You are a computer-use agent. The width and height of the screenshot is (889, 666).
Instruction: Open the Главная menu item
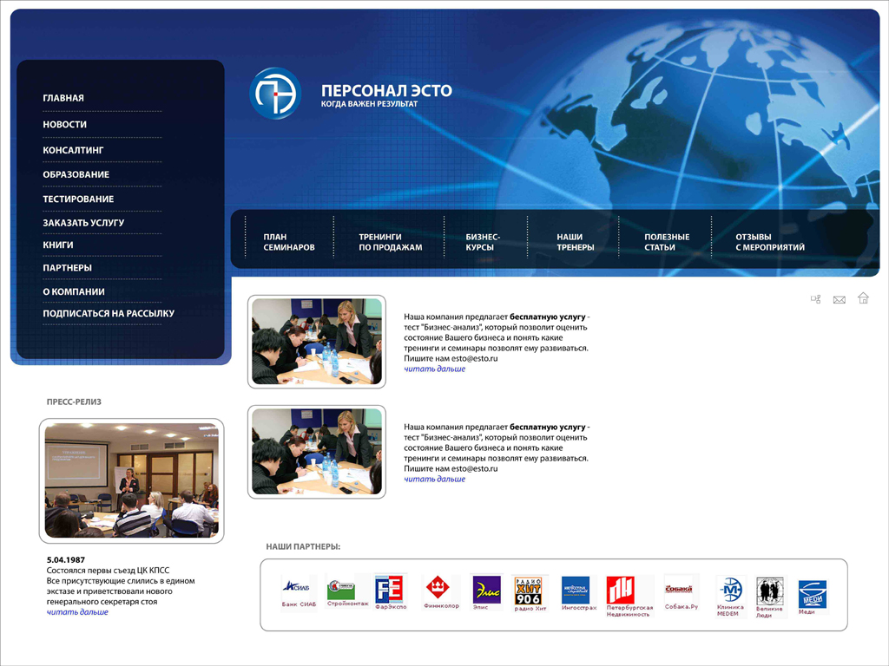point(63,98)
